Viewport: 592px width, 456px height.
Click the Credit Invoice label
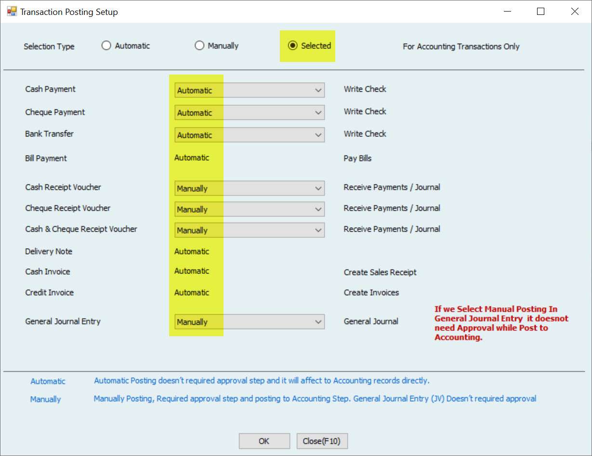point(49,292)
